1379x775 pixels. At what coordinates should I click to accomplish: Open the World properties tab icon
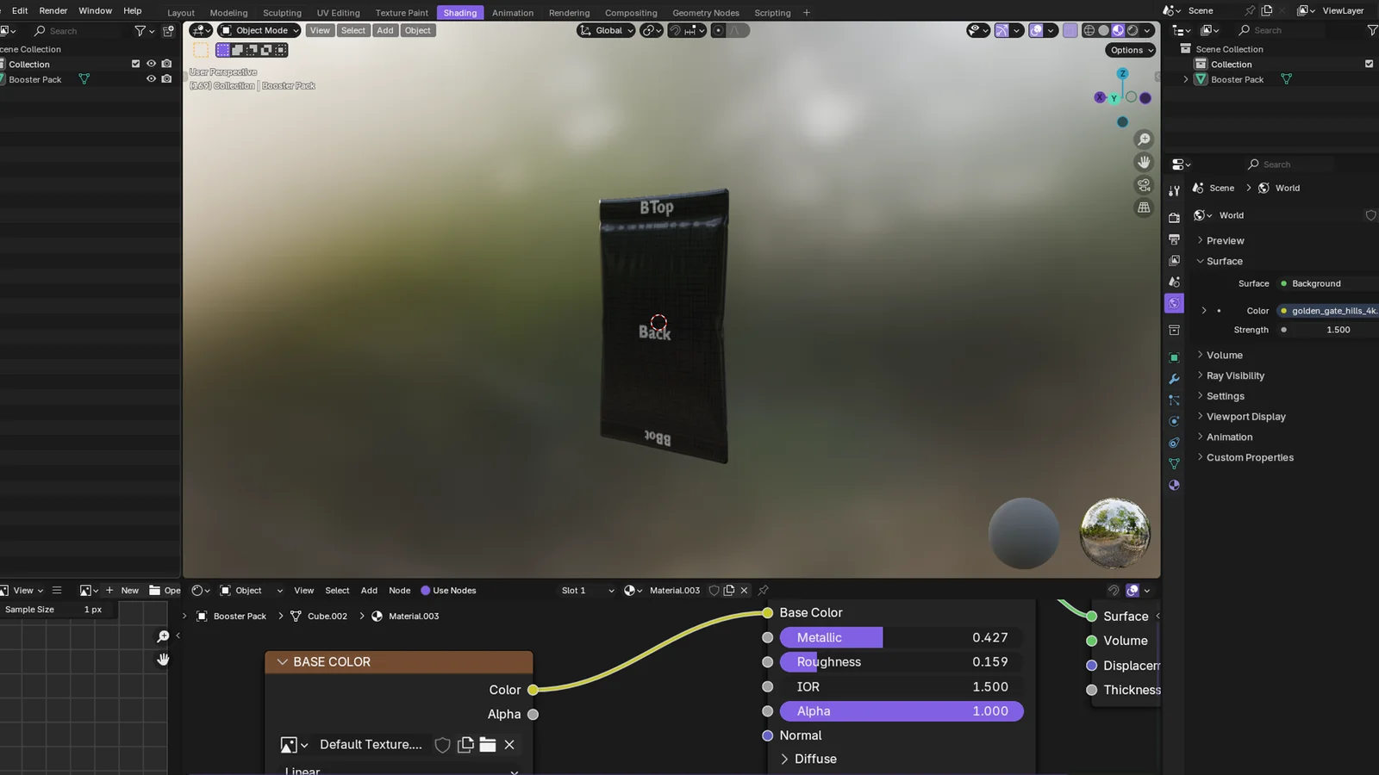point(1174,303)
